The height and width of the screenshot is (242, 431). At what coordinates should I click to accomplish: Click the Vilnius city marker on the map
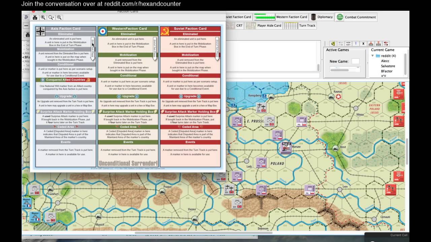point(356,108)
